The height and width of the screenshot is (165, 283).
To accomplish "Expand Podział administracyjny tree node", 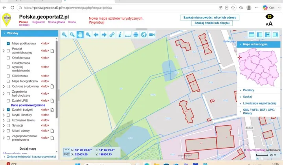I will tap(4, 51).
